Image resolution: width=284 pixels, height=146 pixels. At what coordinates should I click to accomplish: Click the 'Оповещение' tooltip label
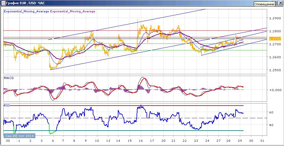click(x=264, y=4)
